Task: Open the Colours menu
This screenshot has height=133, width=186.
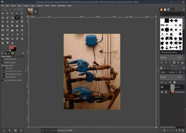Action: coord(40,6)
